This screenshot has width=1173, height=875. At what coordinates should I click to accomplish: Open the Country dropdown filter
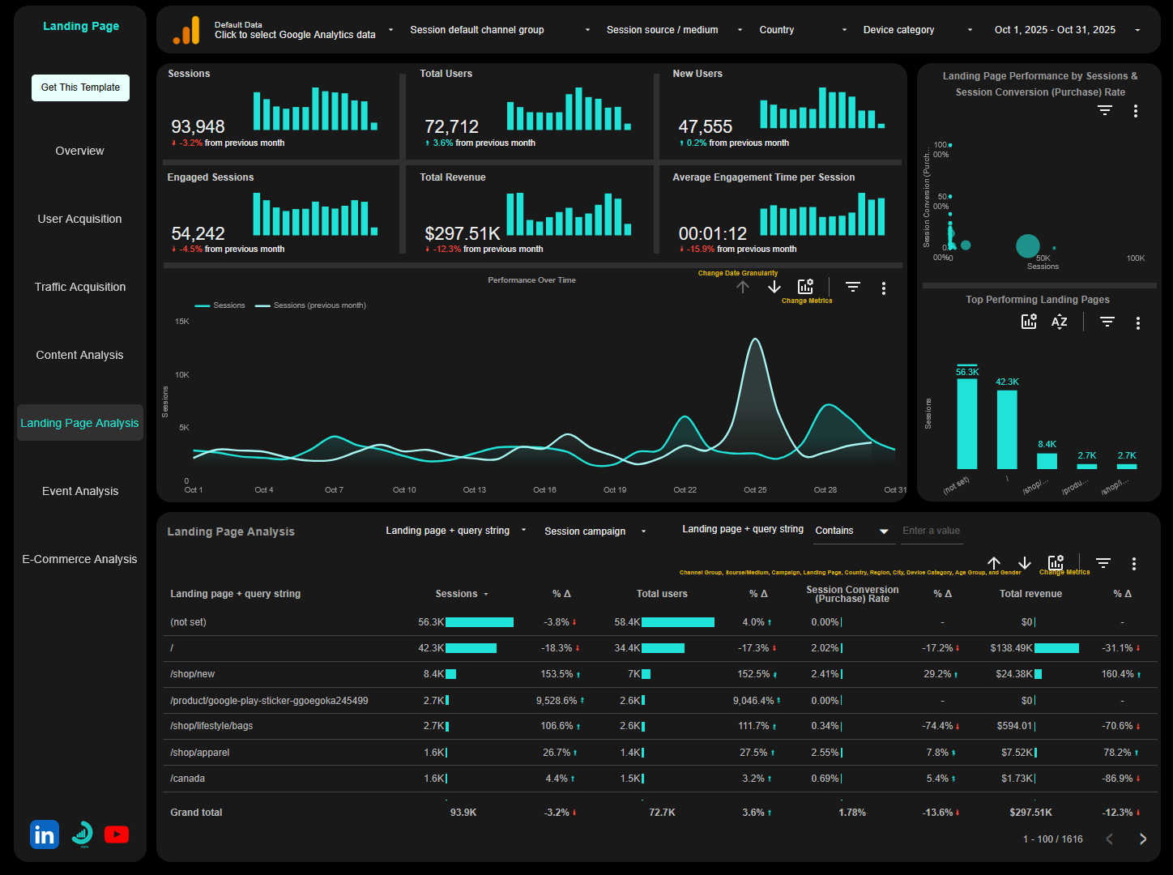[802, 29]
